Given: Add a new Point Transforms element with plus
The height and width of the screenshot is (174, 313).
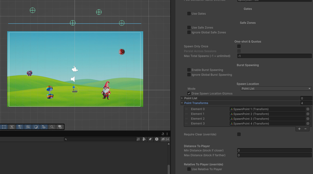Looking at the screenshot, I should tap(299, 129).
